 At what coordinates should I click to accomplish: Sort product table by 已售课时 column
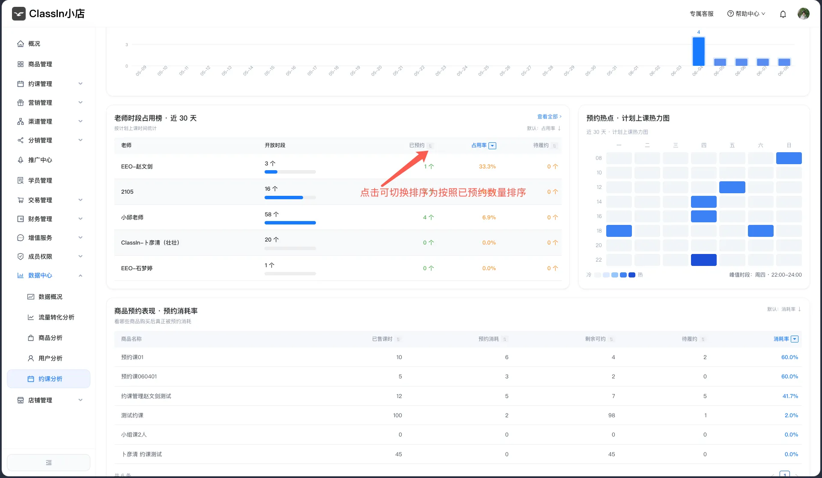pyautogui.click(x=398, y=339)
